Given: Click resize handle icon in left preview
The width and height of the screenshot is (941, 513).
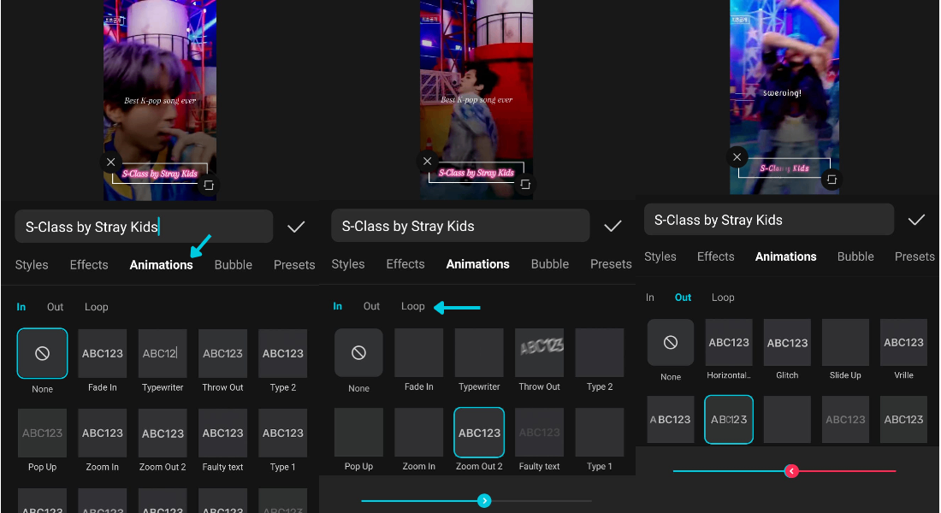Looking at the screenshot, I should point(209,185).
